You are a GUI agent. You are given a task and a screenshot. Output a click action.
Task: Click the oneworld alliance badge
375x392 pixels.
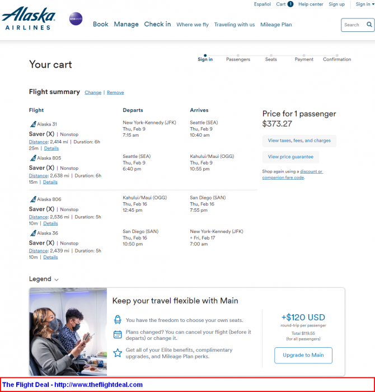(x=76, y=18)
